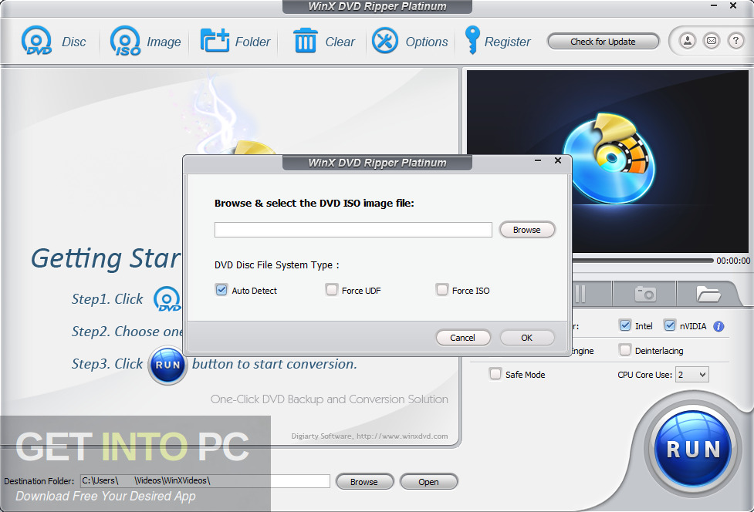Click DVD icon in Step1 instructions
The height and width of the screenshot is (512, 754).
tap(167, 298)
